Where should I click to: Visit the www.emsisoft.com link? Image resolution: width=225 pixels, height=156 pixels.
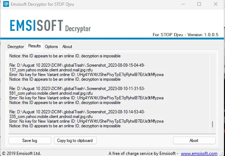(199, 153)
